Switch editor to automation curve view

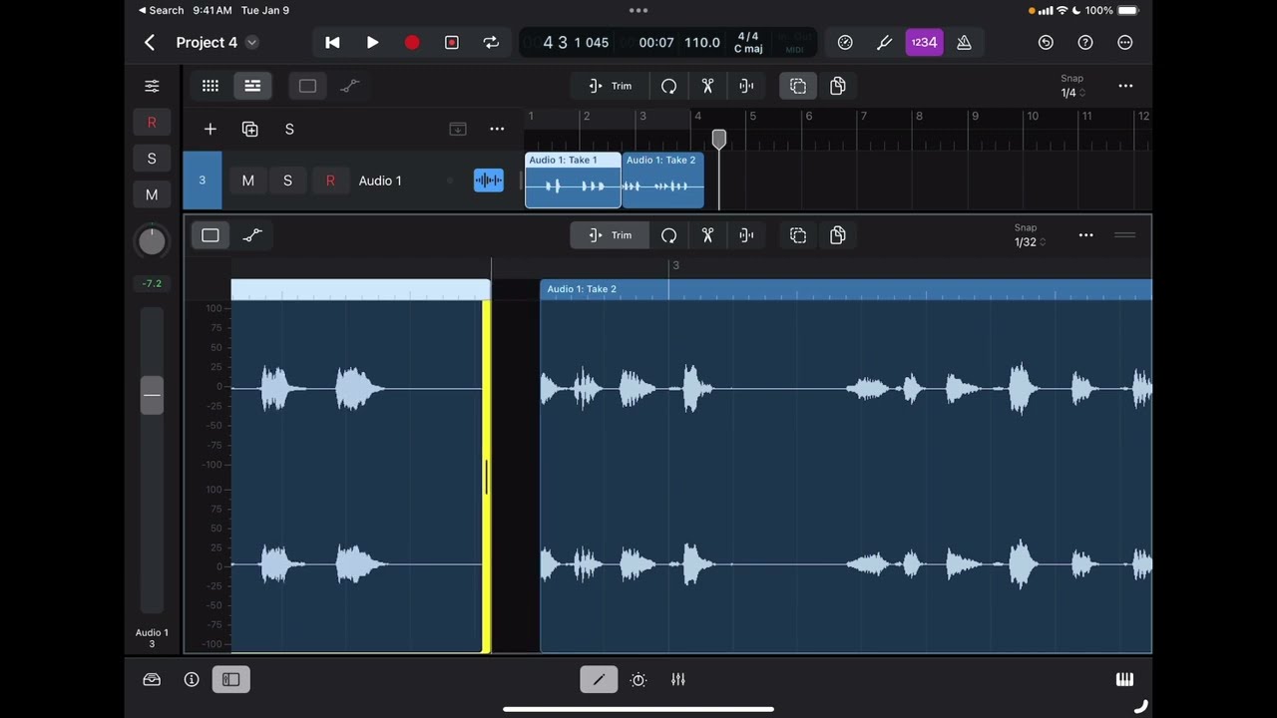[252, 235]
